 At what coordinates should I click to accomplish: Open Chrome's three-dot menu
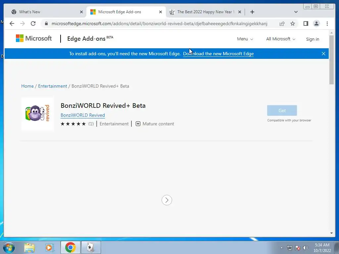click(x=327, y=23)
